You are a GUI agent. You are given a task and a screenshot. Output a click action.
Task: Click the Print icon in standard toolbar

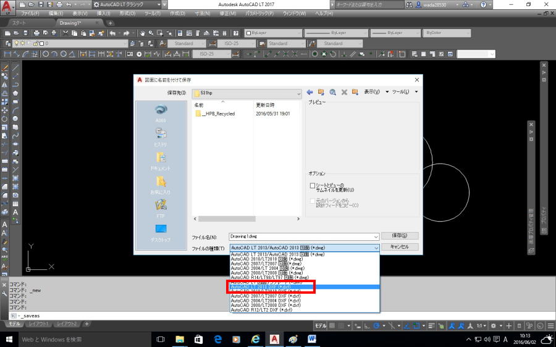coord(36,33)
